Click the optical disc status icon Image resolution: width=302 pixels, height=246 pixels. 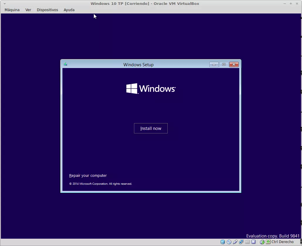pyautogui.click(x=229, y=242)
